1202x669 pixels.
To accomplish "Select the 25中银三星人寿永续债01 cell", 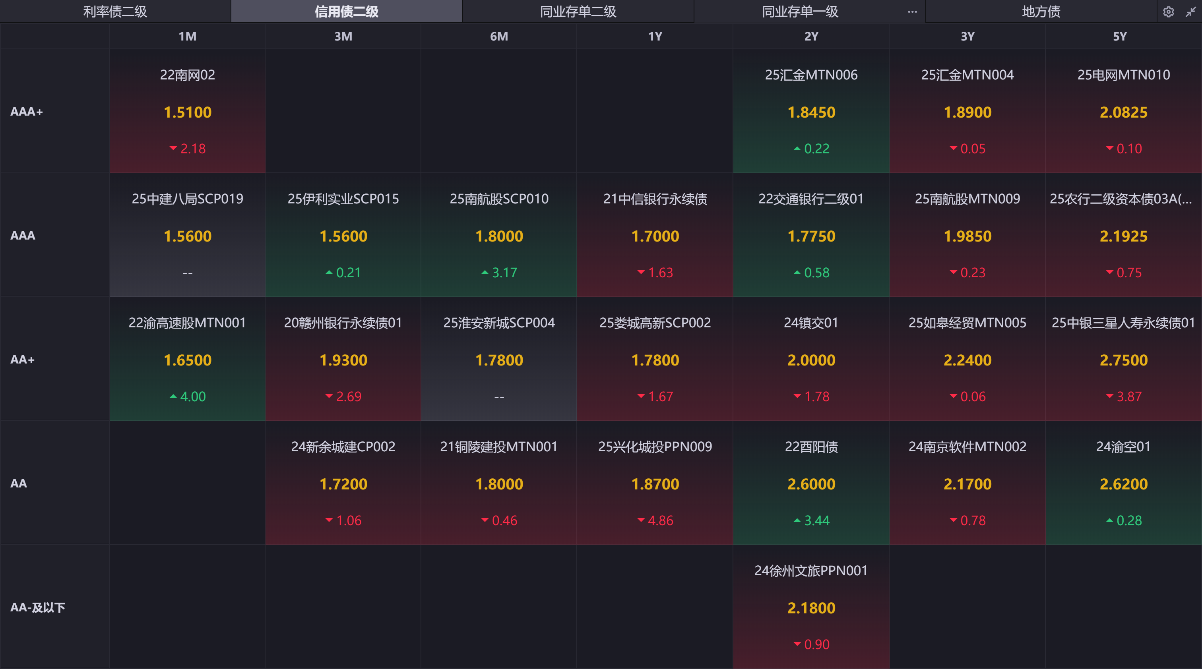I will [1123, 360].
